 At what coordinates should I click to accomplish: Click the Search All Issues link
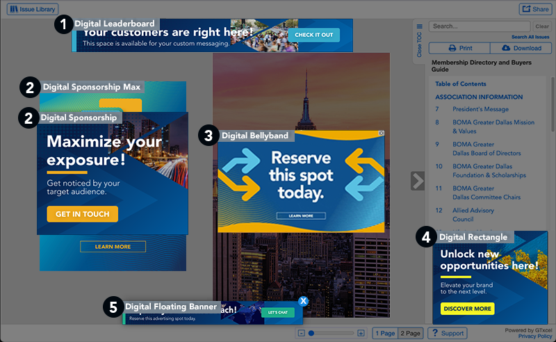[530, 37]
